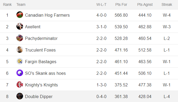178x102 pixels.
Task: Click the Pts For column header
Action: tap(121, 4)
